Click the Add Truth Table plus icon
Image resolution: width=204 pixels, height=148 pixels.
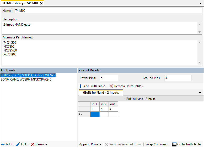tap(80, 86)
